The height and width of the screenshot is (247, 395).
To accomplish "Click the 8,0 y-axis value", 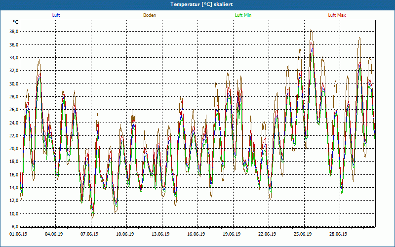I will click(x=15, y=226).
